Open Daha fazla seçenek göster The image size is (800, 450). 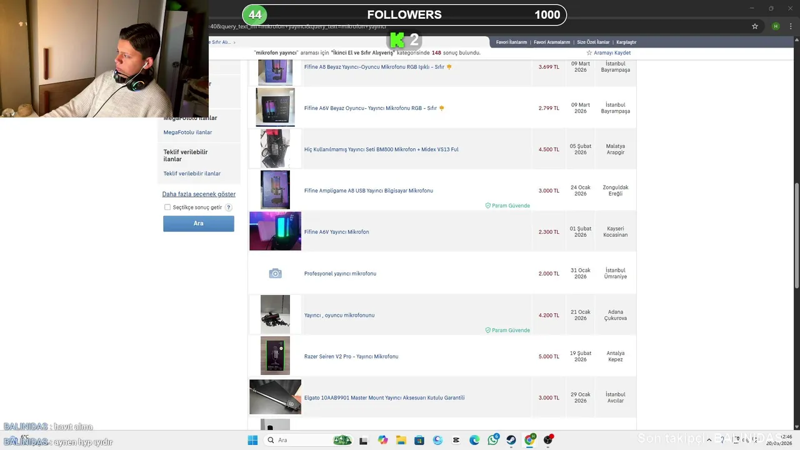pos(199,194)
